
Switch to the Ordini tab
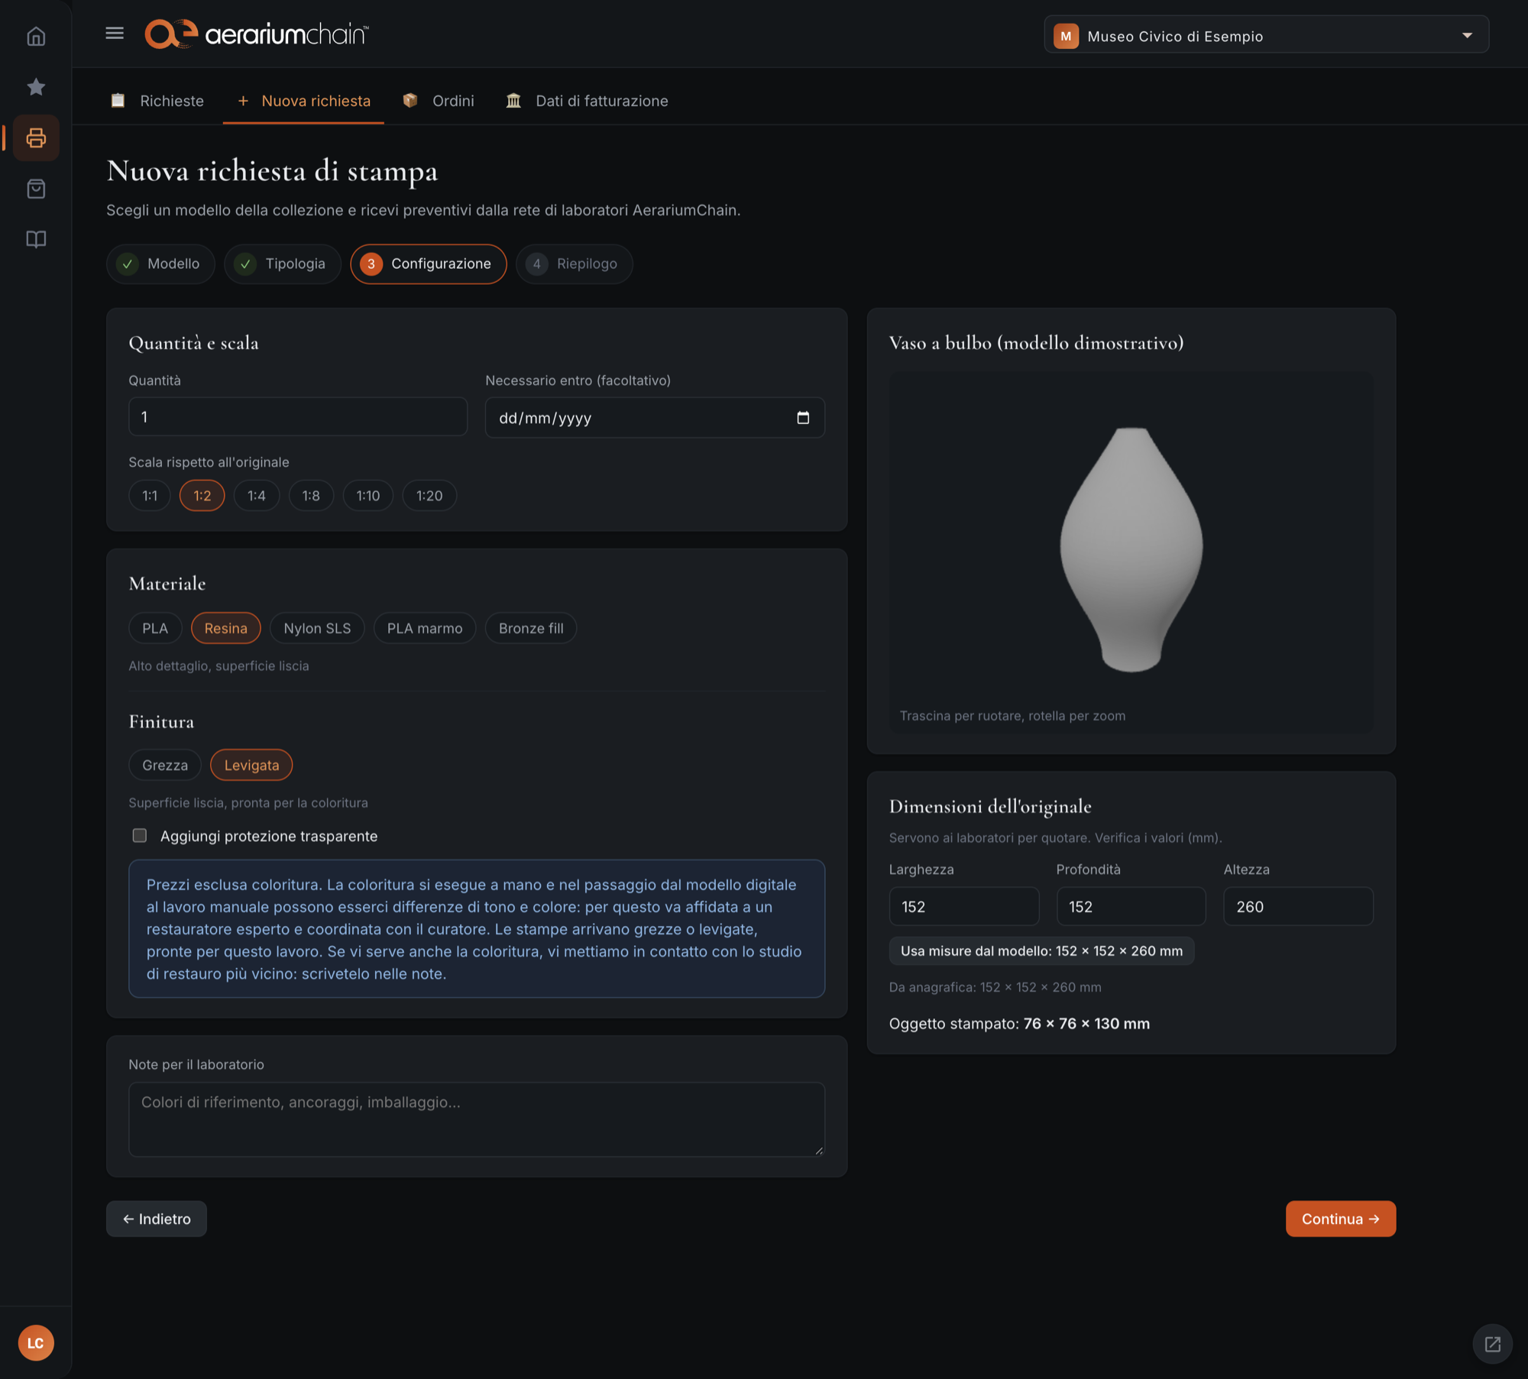[439, 101]
